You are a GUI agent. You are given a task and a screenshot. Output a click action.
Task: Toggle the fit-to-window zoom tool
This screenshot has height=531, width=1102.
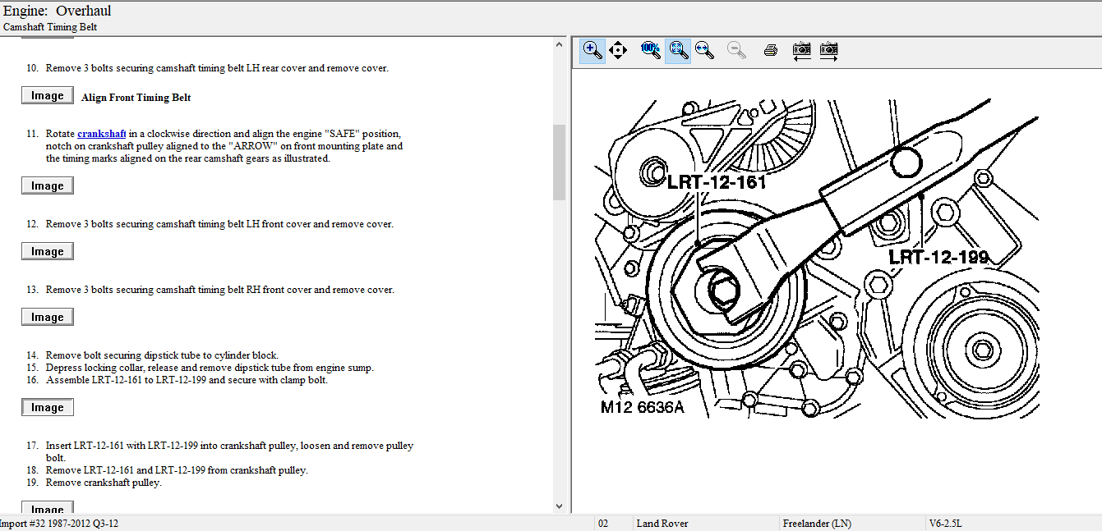coord(678,50)
